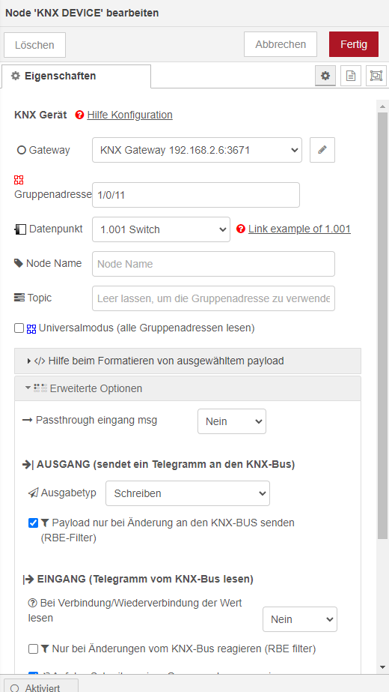389x692 pixels.
Task: Uncheck Payload nur bei Änderung RBE-Filter
Action: click(33, 523)
